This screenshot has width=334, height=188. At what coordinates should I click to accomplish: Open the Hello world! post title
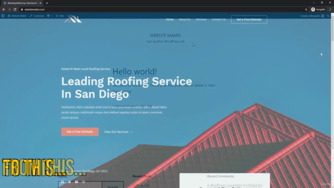pyautogui.click(x=135, y=72)
